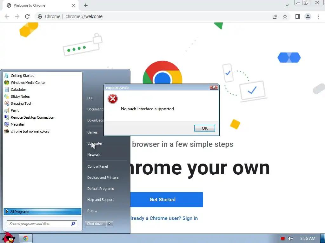Open Windows Media Center icon
Image resolution: width=325 pixels, height=243 pixels.
7,83
